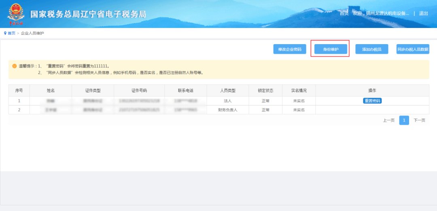437x211 pixels.
Task: Click the orange warning tip icon
Action: (14, 66)
